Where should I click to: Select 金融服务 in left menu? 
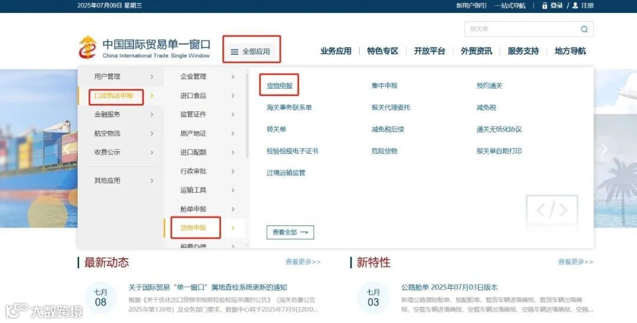(107, 114)
